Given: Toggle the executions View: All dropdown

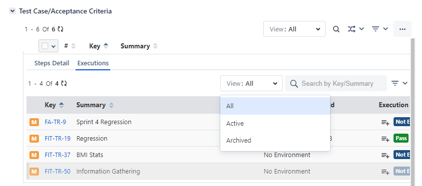Looking at the screenshot, I should pyautogui.click(x=251, y=83).
